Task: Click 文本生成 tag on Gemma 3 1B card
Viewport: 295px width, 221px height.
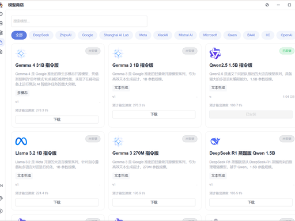Action: (121, 87)
